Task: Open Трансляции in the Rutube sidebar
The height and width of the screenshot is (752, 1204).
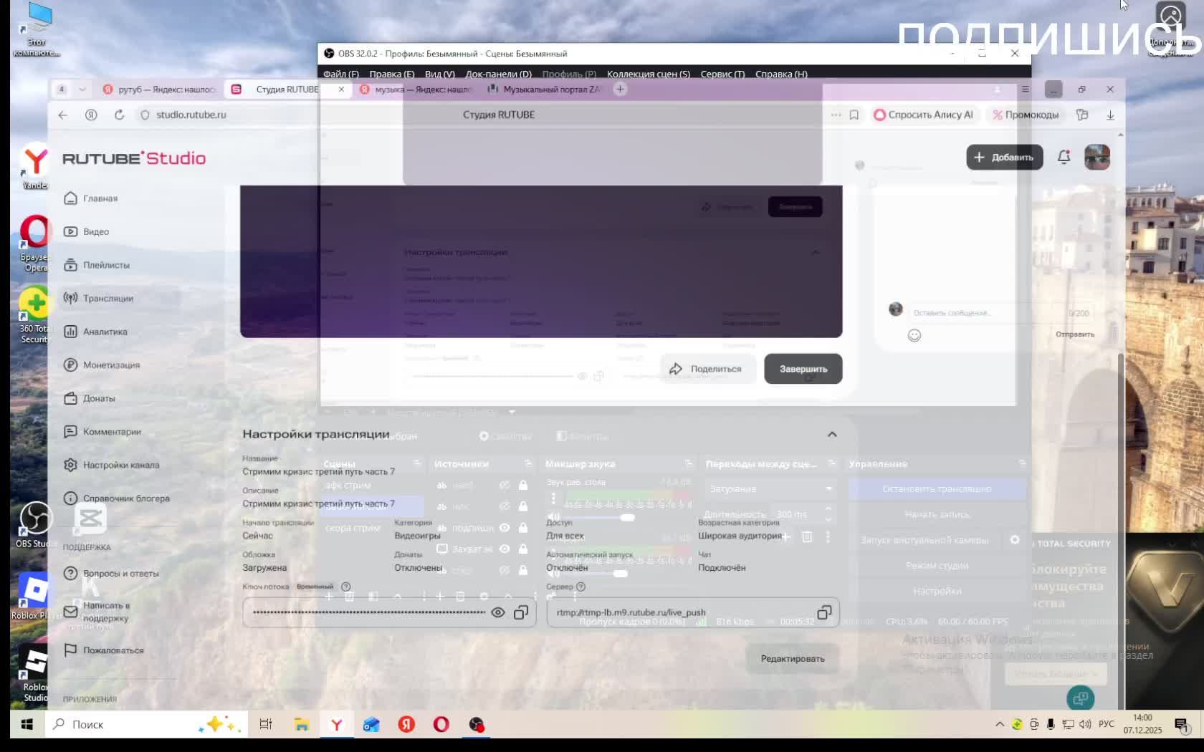Action: (x=107, y=298)
